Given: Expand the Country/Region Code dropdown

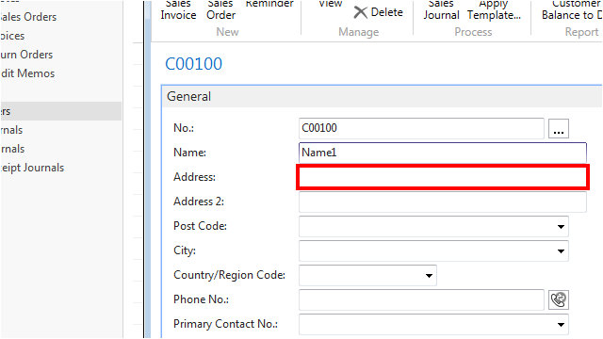Looking at the screenshot, I should point(429,276).
